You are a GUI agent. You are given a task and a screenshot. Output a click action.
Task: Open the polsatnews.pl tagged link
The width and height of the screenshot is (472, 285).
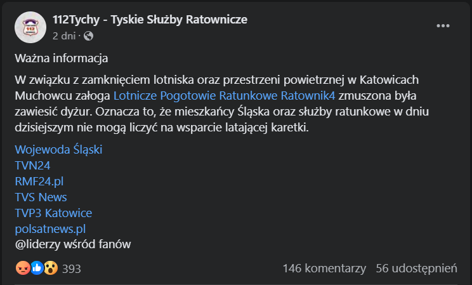50,229
